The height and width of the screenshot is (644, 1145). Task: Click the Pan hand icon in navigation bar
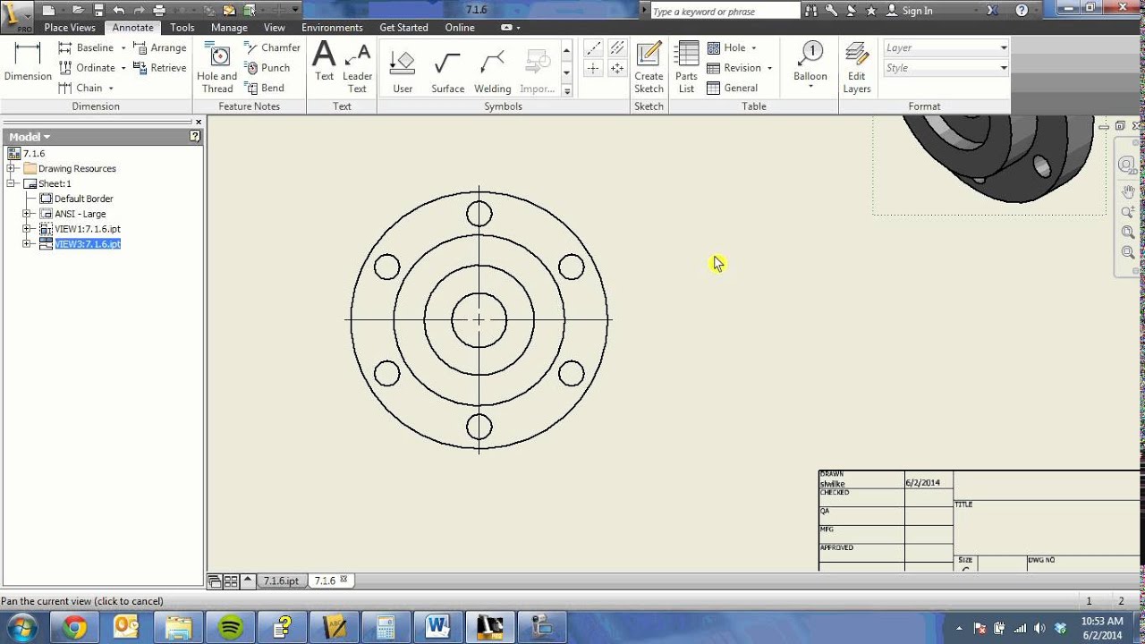click(x=1128, y=191)
